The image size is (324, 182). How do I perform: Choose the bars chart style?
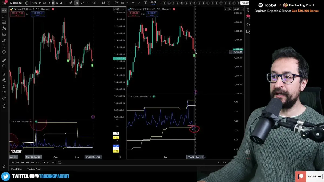coord(71,3)
